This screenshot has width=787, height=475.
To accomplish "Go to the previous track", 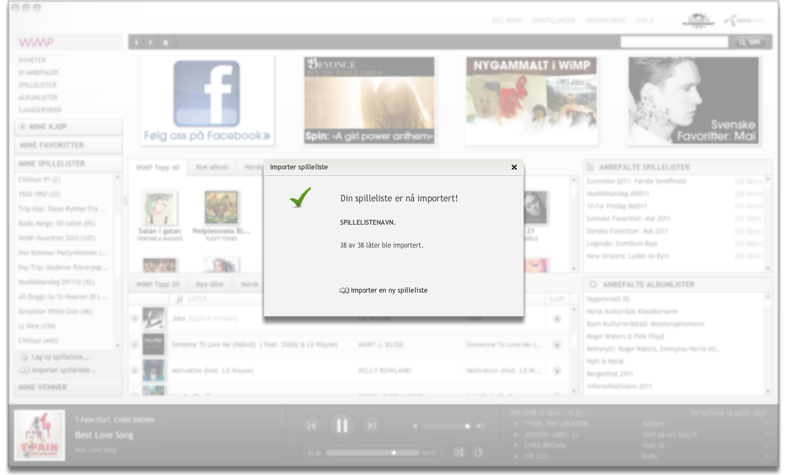I will pos(312,426).
